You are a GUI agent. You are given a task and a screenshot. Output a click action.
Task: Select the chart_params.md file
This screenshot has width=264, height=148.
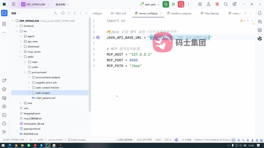[x=44, y=98]
